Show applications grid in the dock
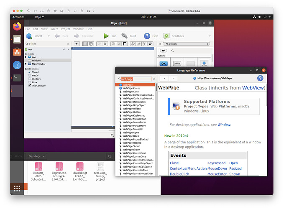 17,189
